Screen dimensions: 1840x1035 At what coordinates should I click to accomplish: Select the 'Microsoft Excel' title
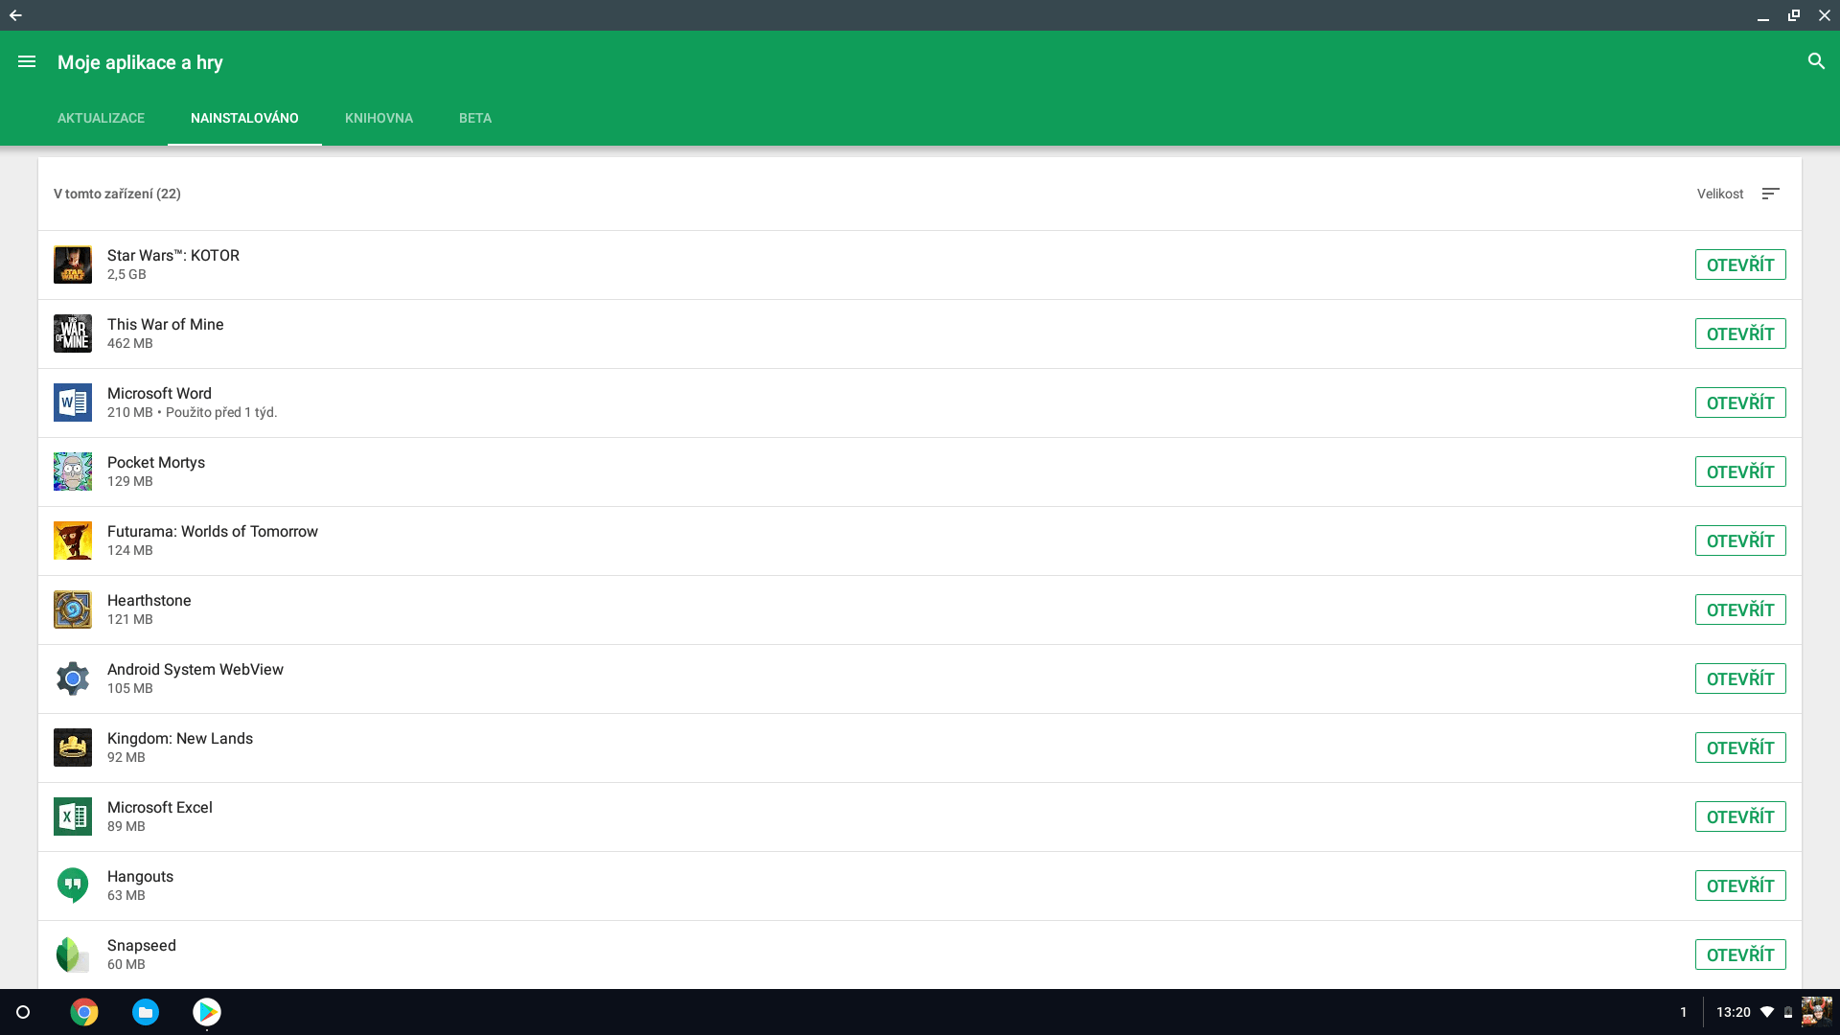click(x=160, y=808)
